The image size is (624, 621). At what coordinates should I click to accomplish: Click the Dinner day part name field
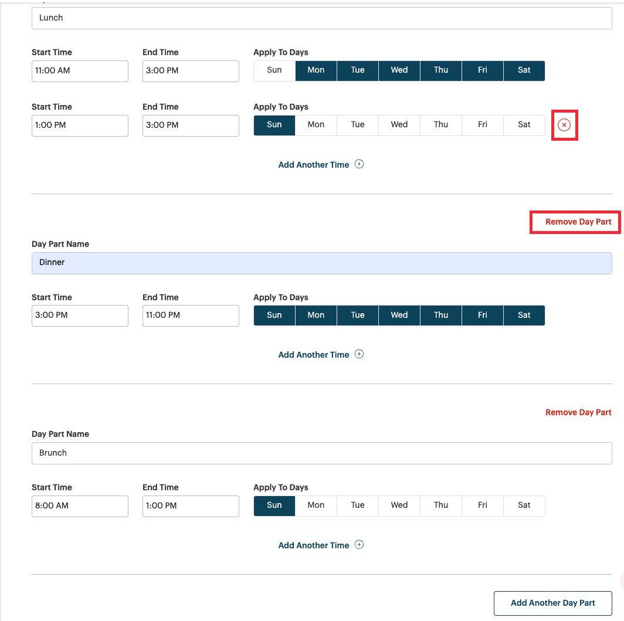pyautogui.click(x=321, y=262)
